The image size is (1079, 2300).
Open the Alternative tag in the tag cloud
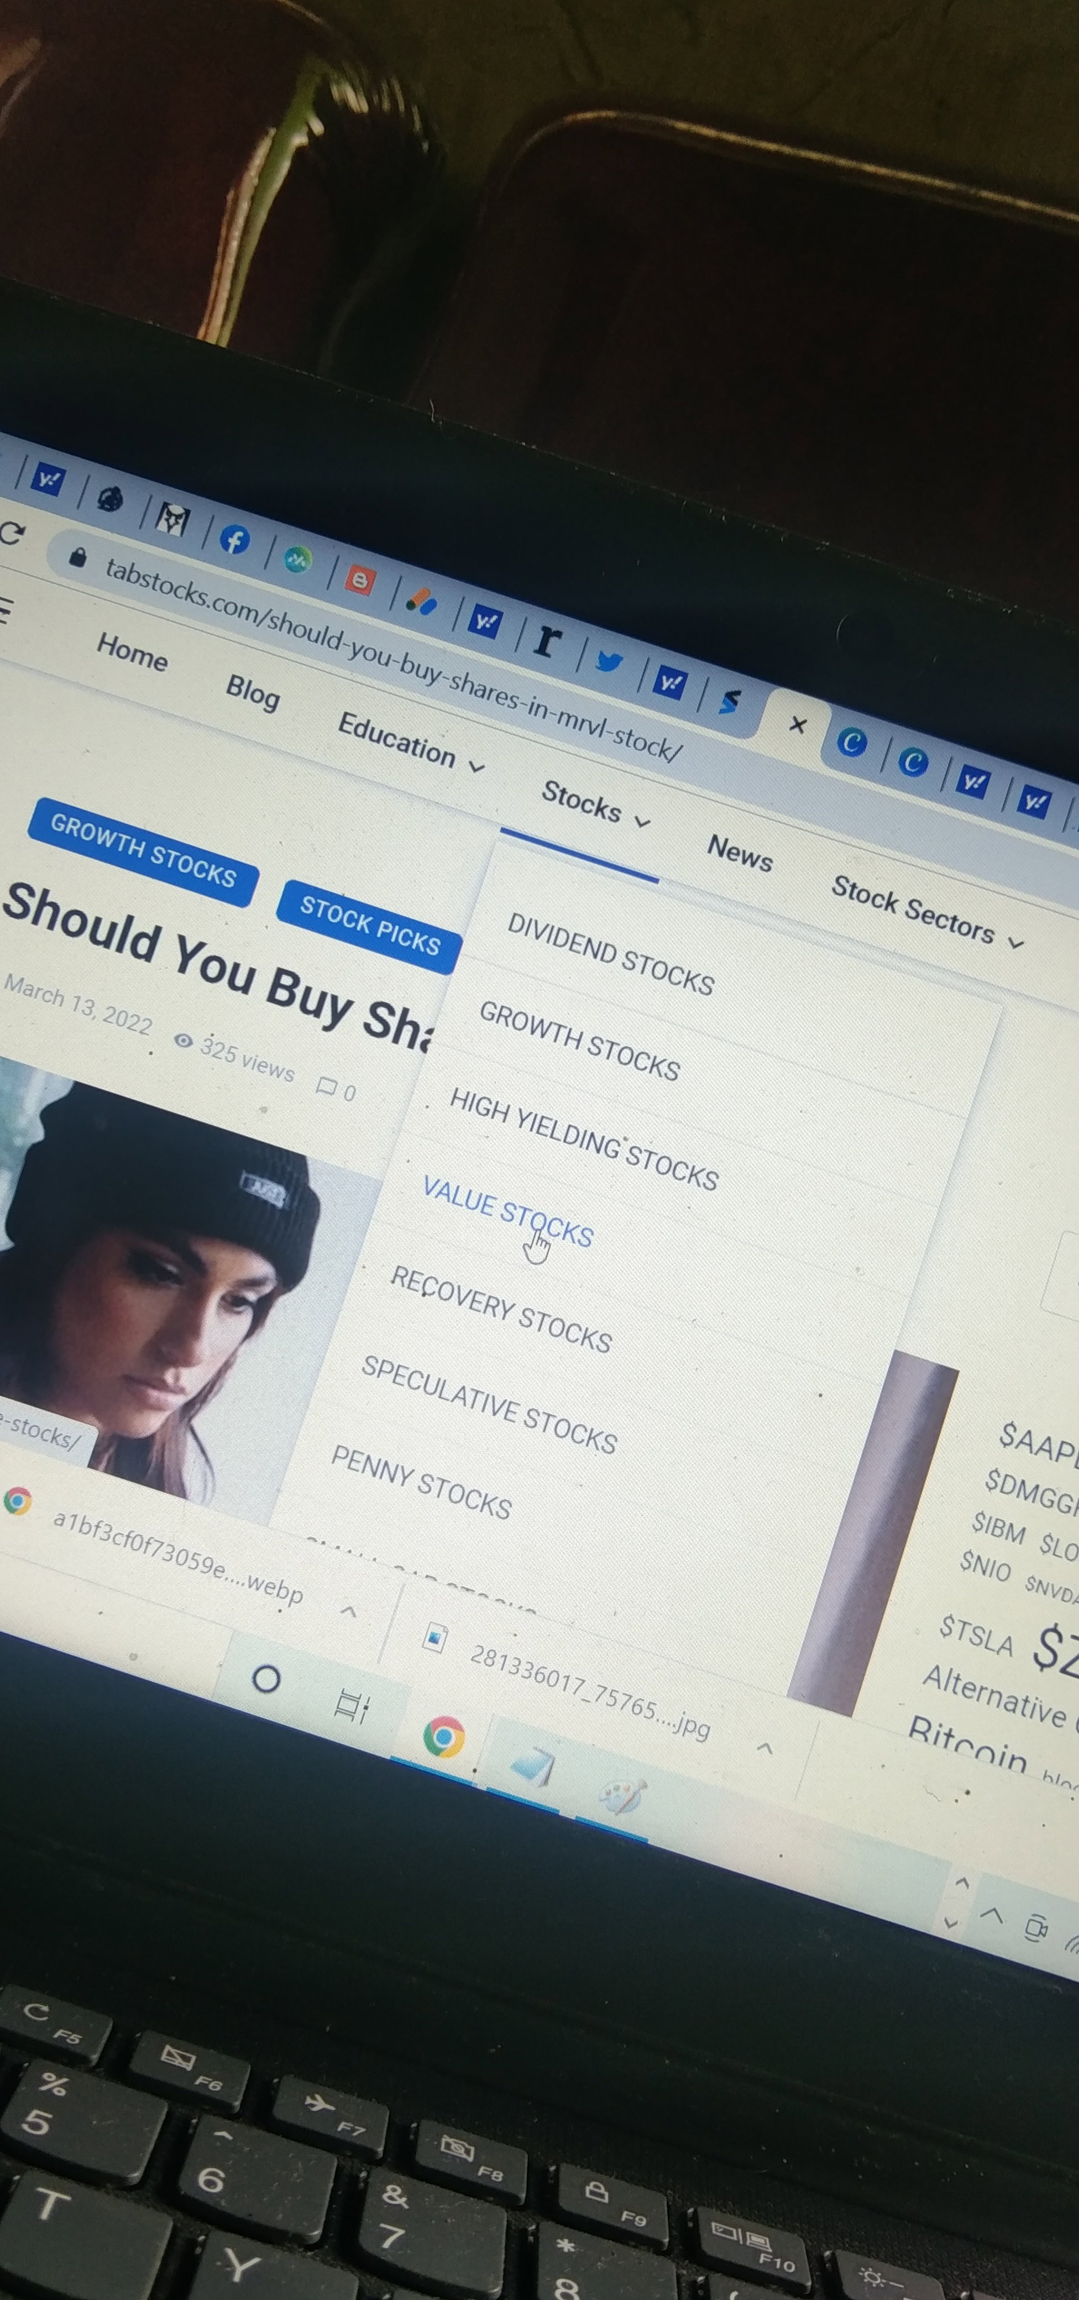[994, 1696]
